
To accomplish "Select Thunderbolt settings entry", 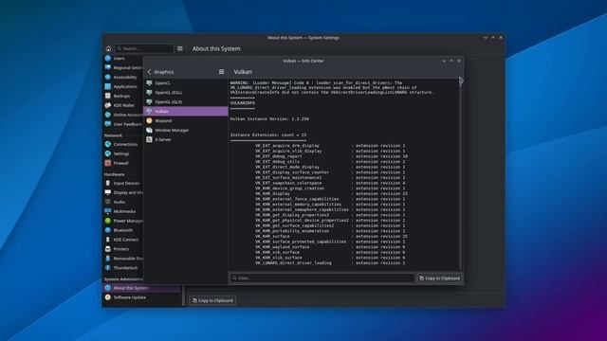I will [x=123, y=267].
